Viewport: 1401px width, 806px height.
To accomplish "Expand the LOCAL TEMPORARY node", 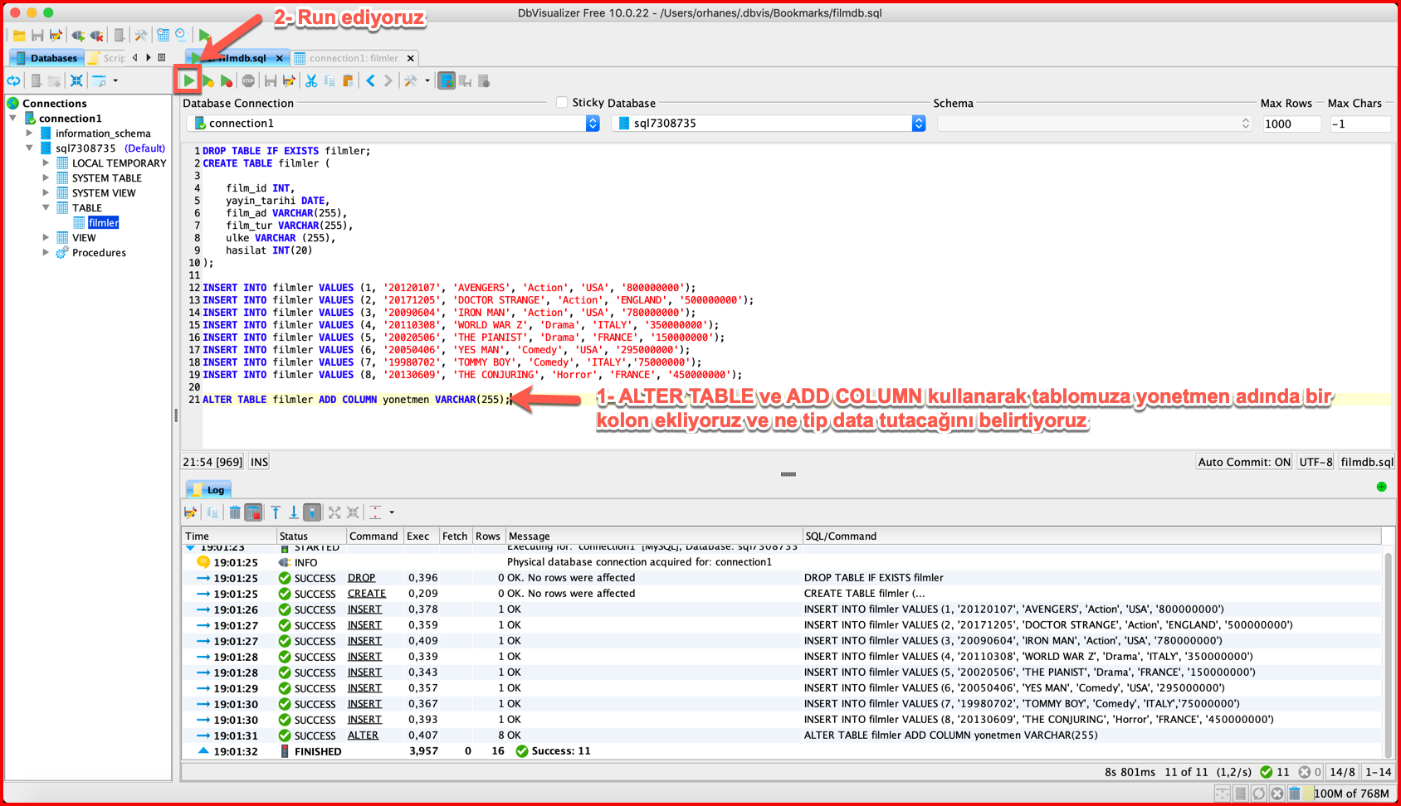I will (x=46, y=163).
